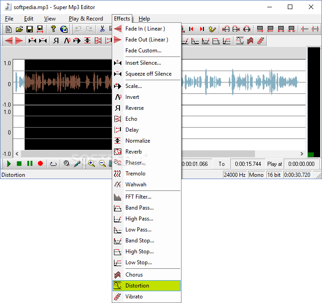Jump to end with red next marker icon

click(202, 29)
